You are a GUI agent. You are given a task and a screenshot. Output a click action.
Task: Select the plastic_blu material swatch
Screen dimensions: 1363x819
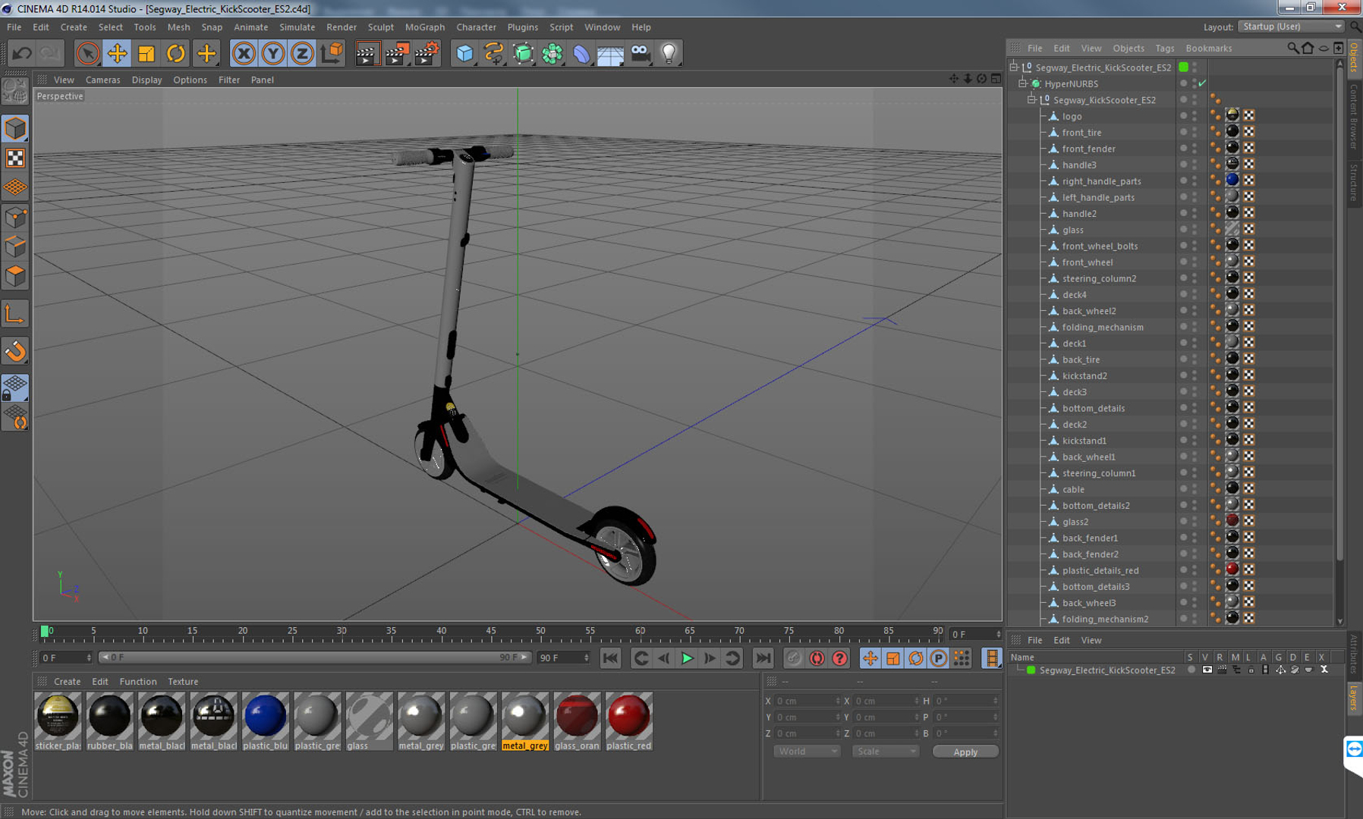coord(265,717)
